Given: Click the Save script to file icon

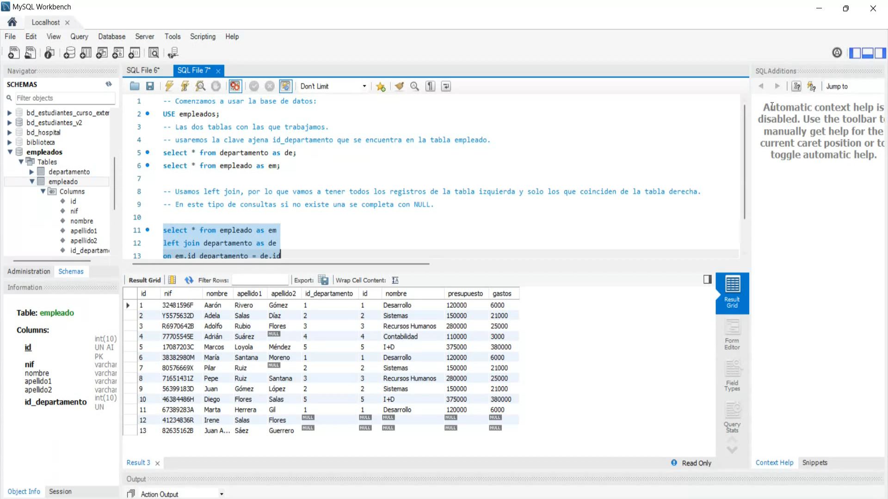Looking at the screenshot, I should click(150, 86).
